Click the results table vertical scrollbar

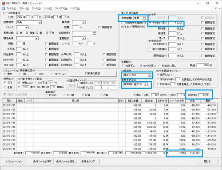(x=218, y=126)
